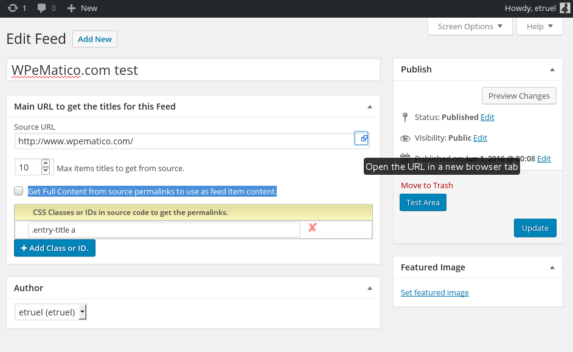Decrease max items with the down arrow
Screen dimensions: 573x352
(46, 171)
